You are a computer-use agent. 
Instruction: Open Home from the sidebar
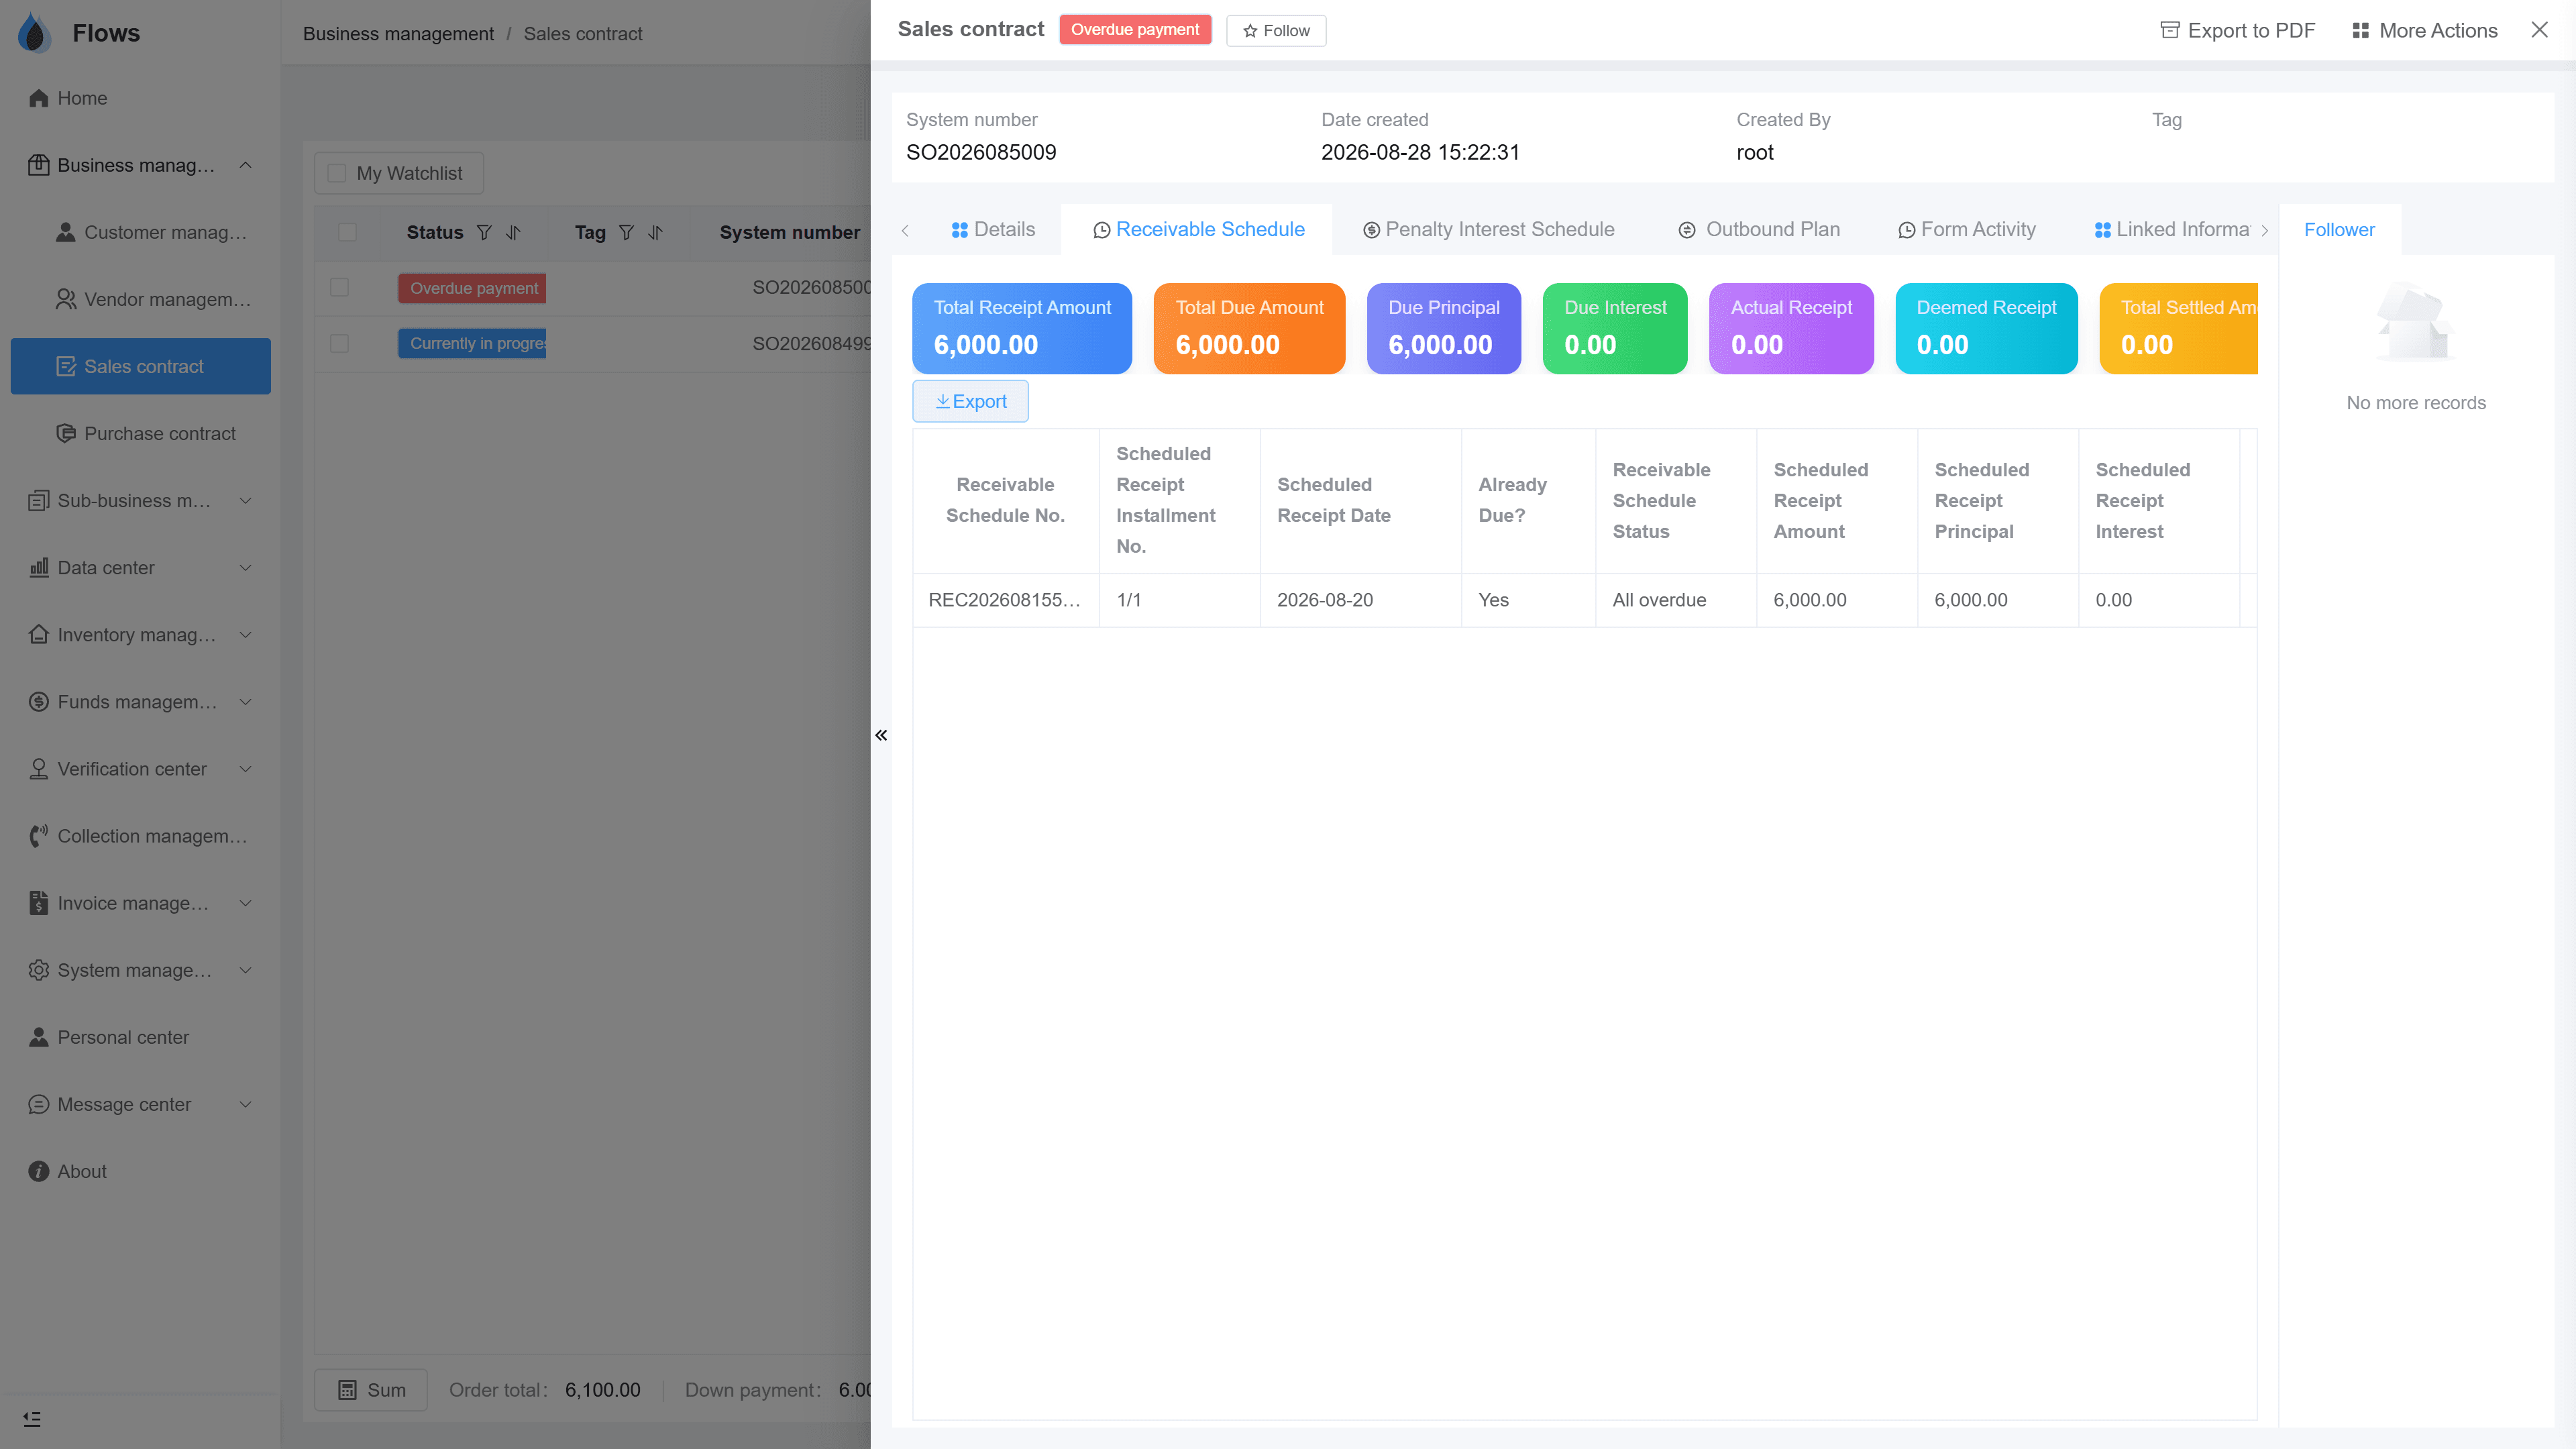click(140, 98)
